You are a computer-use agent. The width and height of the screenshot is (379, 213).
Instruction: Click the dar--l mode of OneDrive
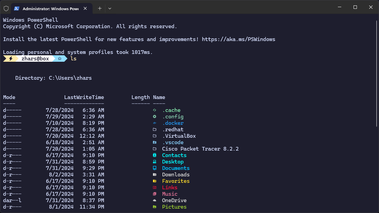(x=12, y=200)
